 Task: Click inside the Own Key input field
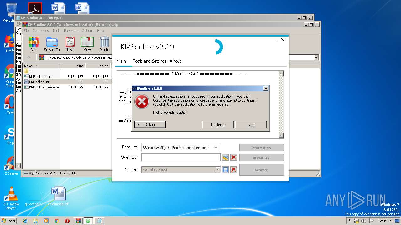pyautogui.click(x=181, y=157)
